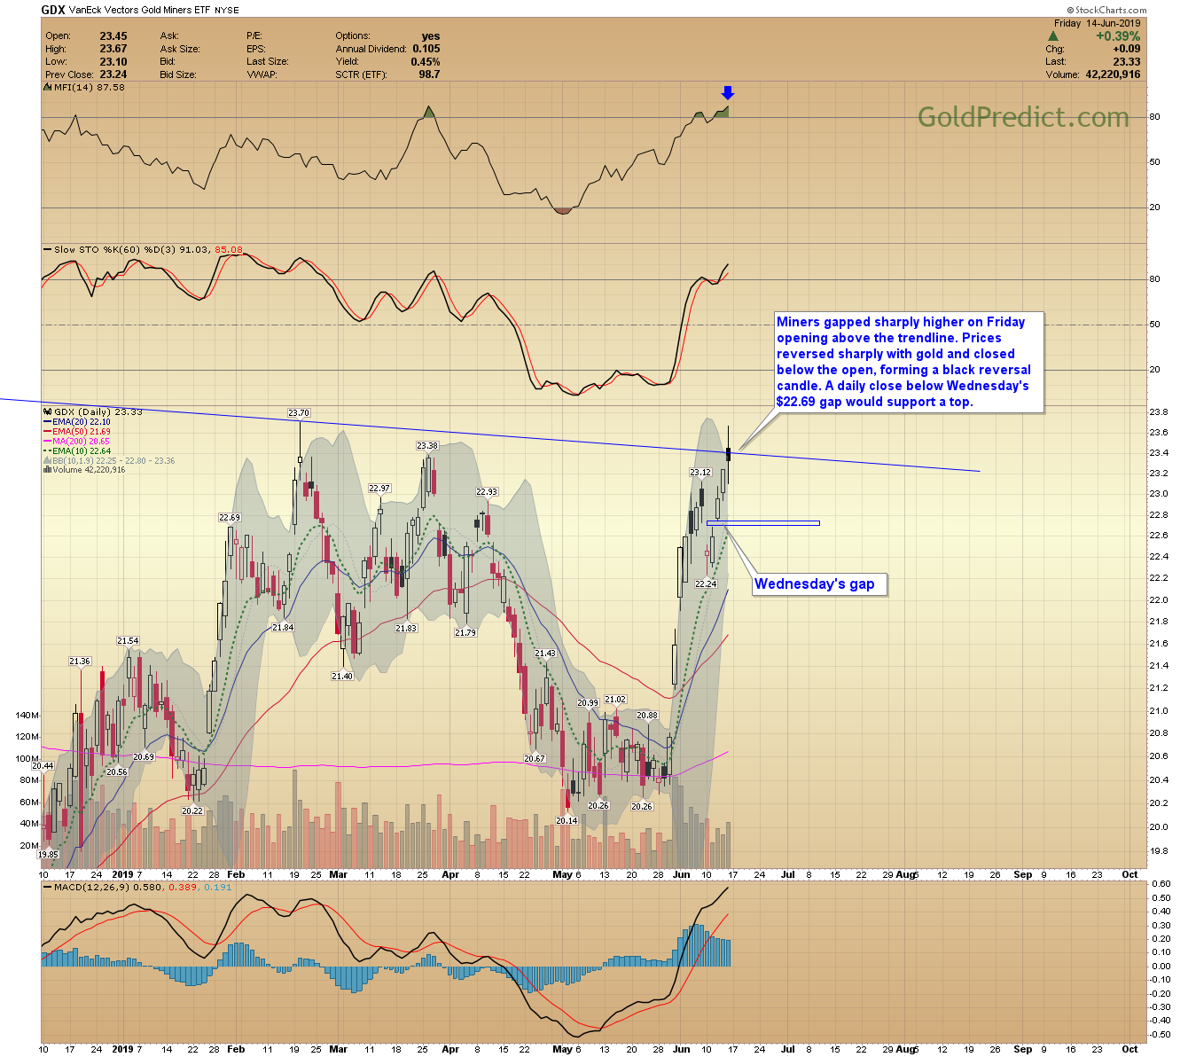Click the 22.24 price label in June
This screenshot has width=1188, height=1057.
pyautogui.click(x=706, y=584)
